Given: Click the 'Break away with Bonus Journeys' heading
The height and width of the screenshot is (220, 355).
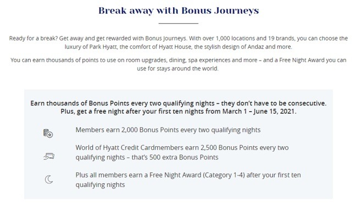Looking at the screenshot, I should pos(179,10).
